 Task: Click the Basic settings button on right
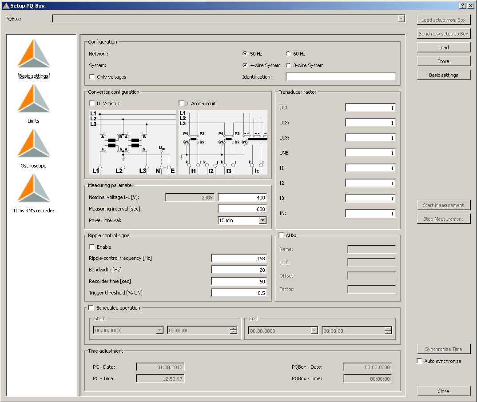[x=444, y=75]
